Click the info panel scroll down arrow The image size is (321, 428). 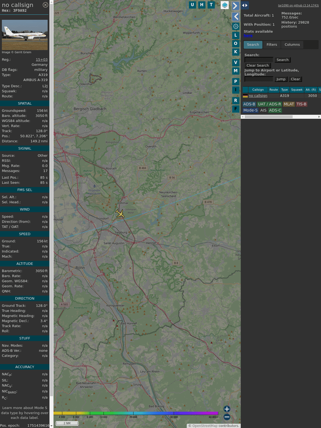click(x=51, y=426)
